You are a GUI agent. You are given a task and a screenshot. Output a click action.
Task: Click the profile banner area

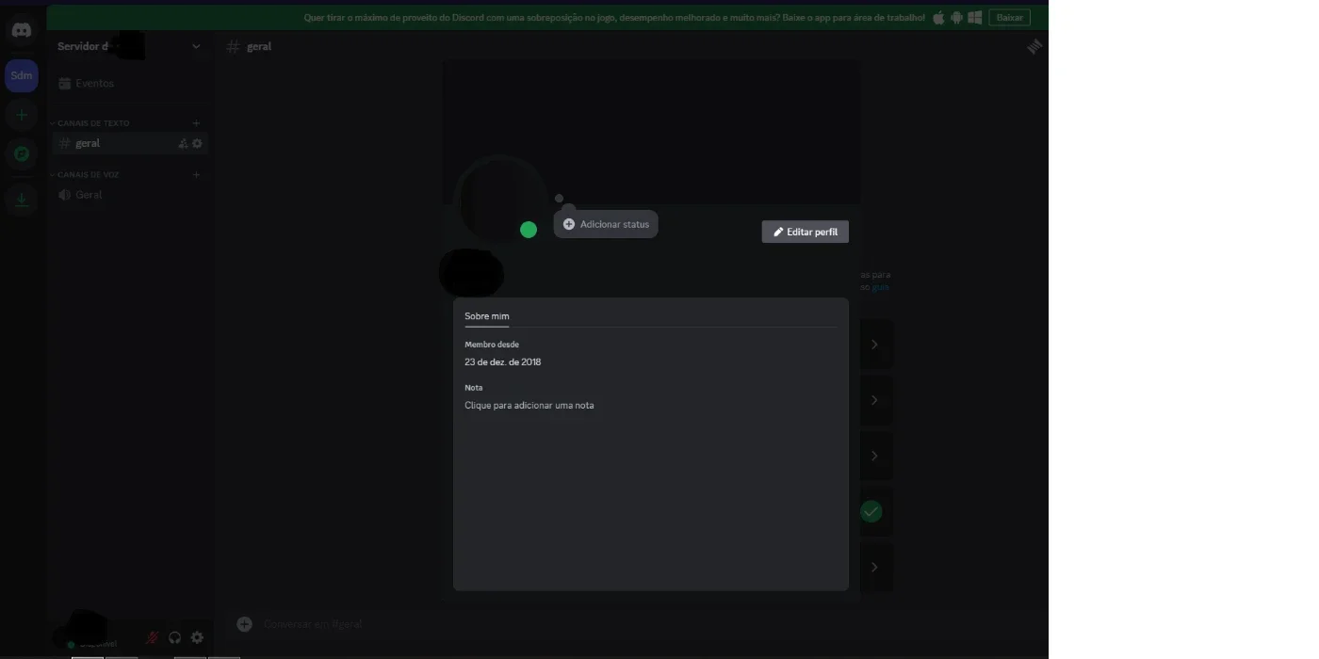(x=651, y=132)
